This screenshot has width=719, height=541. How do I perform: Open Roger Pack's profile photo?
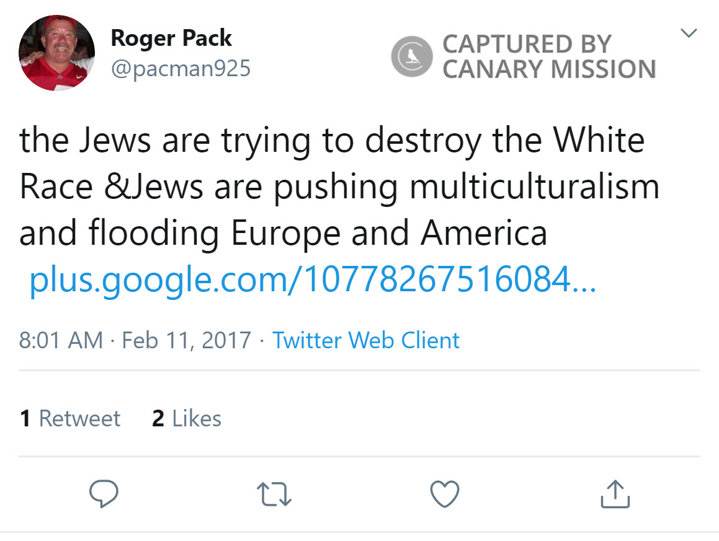pos(56,53)
